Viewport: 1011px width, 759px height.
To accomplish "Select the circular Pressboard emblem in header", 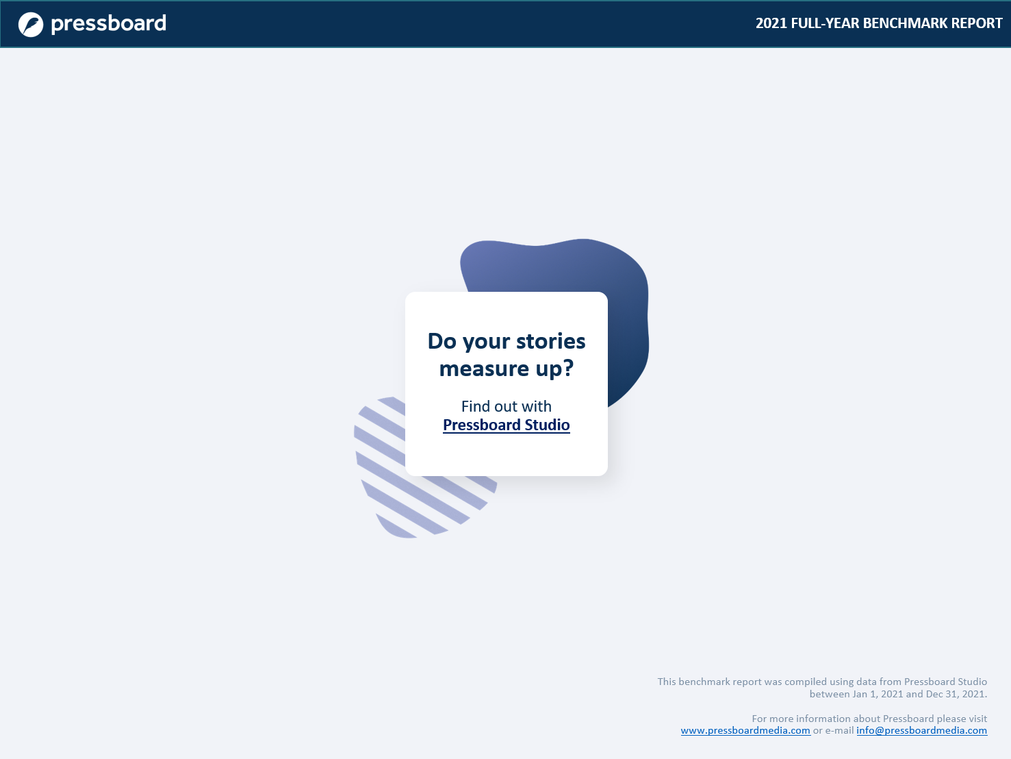I will pos(30,23).
